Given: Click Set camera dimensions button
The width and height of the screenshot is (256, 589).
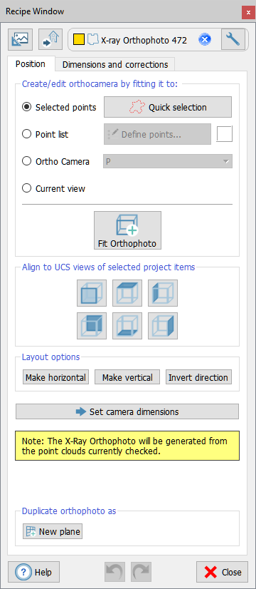Looking at the screenshot, I should tap(127, 411).
